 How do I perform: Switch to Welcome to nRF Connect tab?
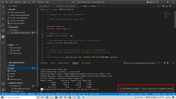66,6
